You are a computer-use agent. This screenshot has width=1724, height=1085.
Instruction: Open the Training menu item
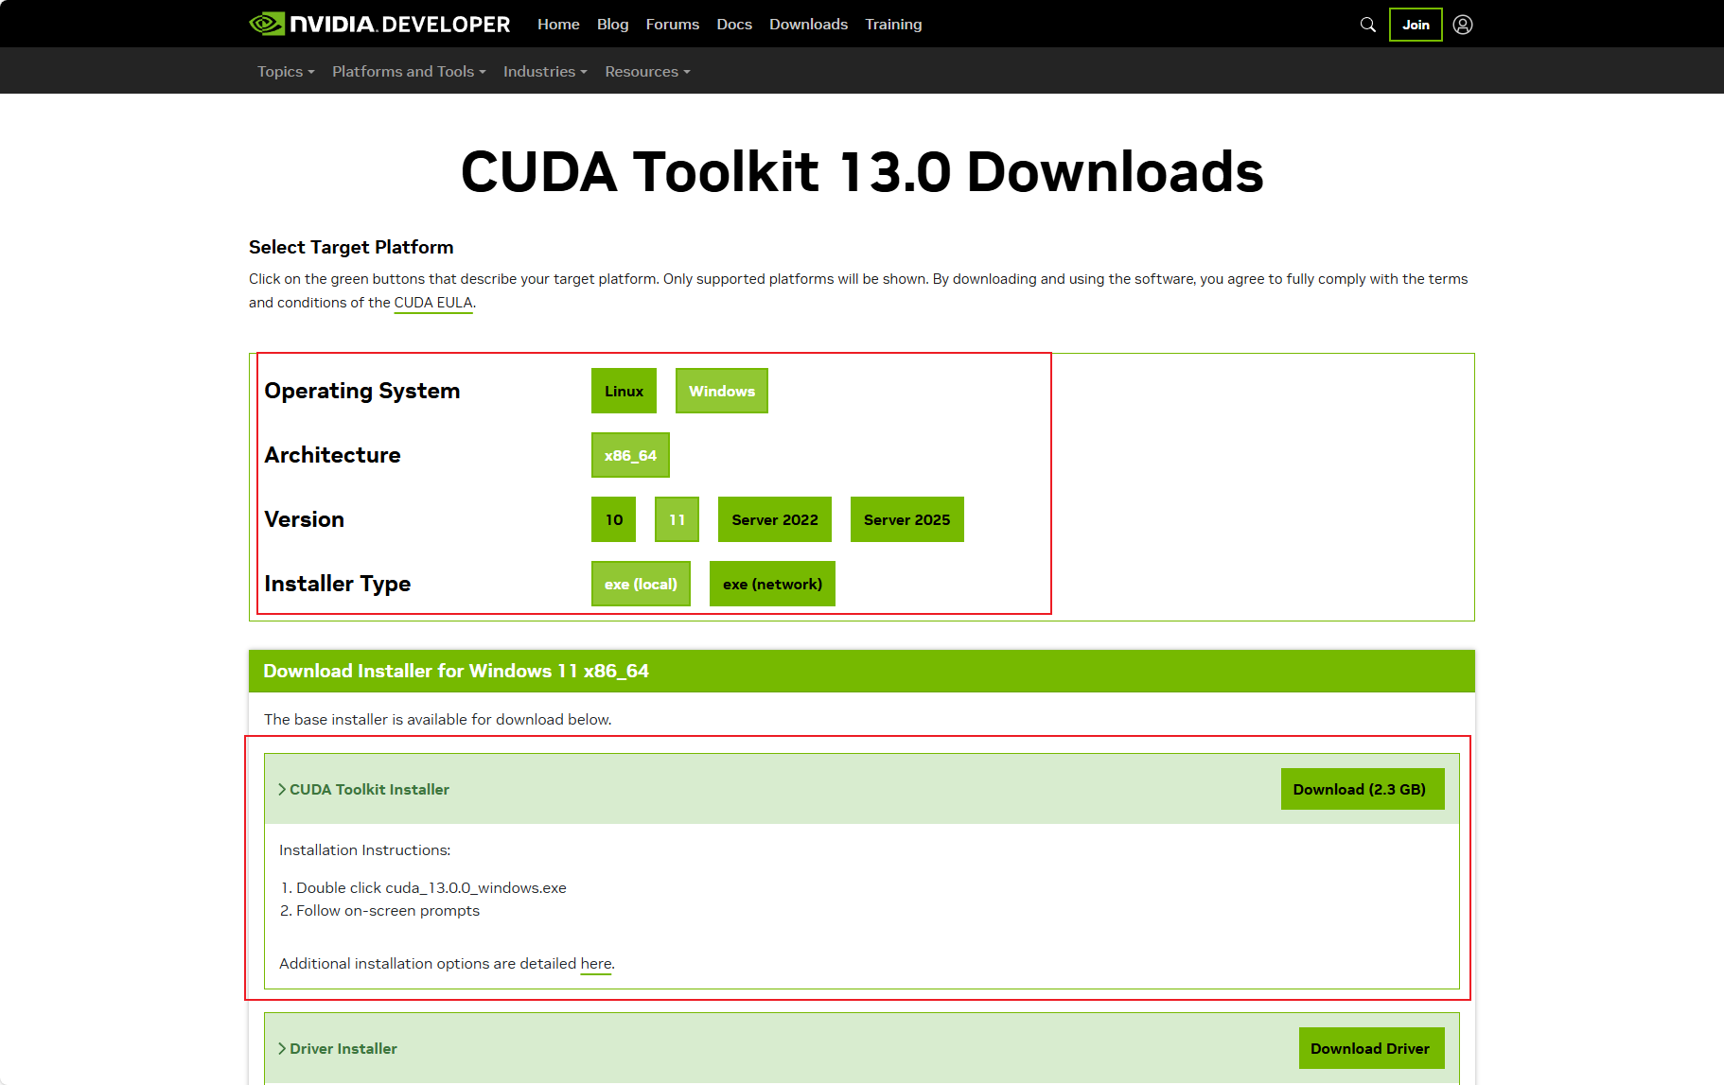(893, 24)
